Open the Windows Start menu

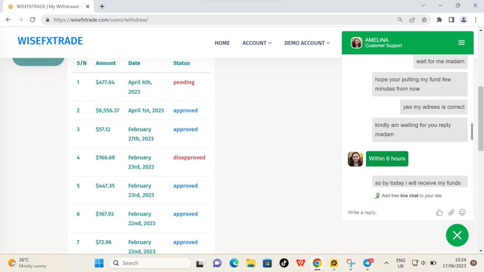(99, 263)
